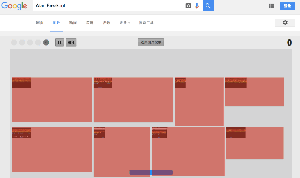Select the 图片 tab
Viewport: 300px width, 178px height.
coord(56,23)
